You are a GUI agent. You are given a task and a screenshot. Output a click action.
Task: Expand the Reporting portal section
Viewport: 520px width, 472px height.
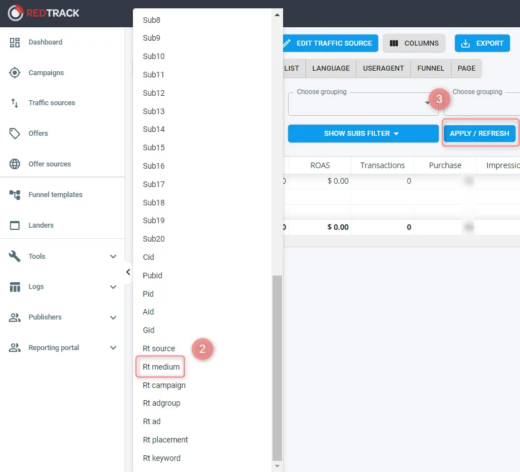(113, 348)
